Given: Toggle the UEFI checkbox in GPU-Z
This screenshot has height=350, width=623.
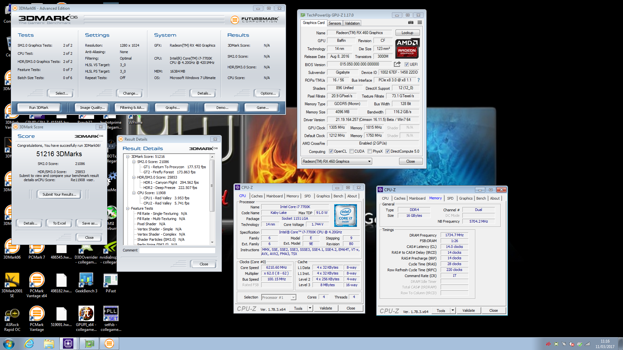Looking at the screenshot, I should [x=407, y=64].
